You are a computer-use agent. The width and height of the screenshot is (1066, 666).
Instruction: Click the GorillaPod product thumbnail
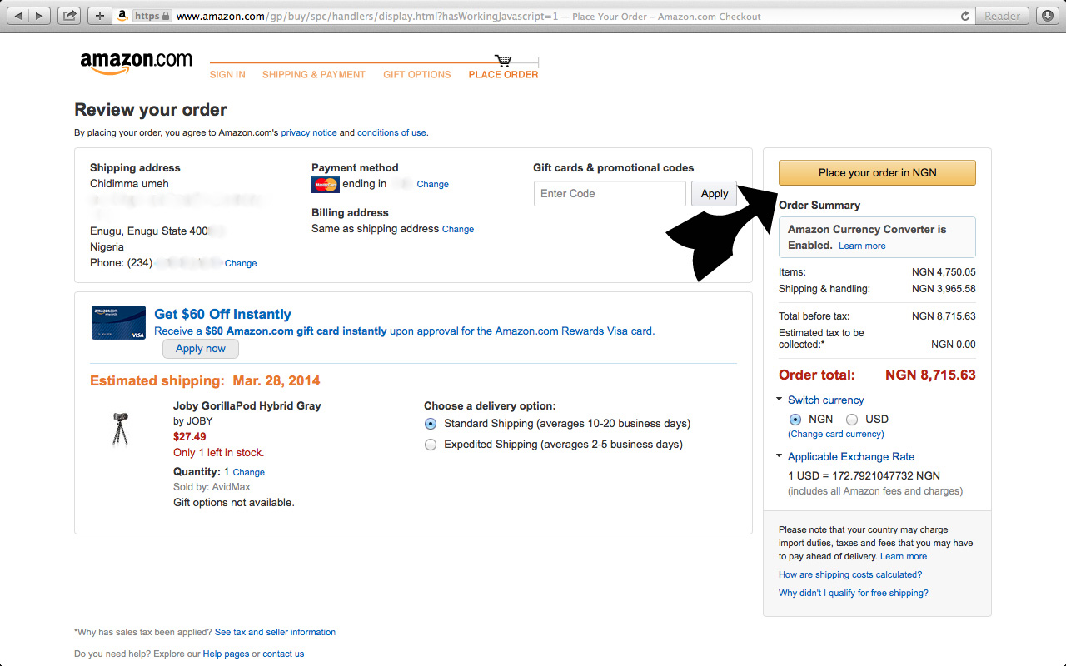point(120,429)
